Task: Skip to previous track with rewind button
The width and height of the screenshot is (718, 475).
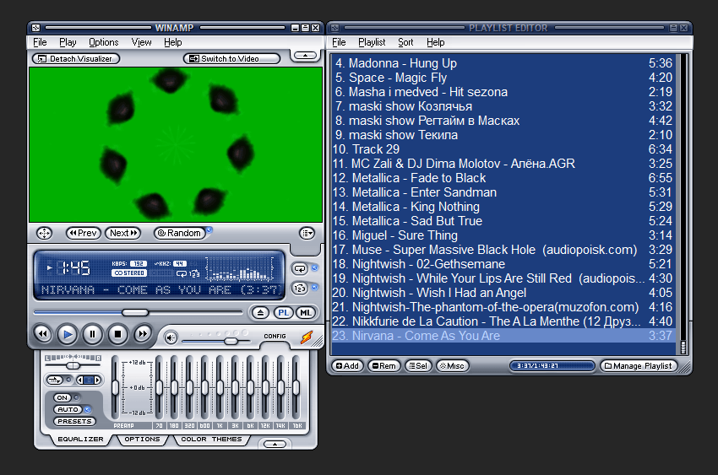Action: click(42, 334)
